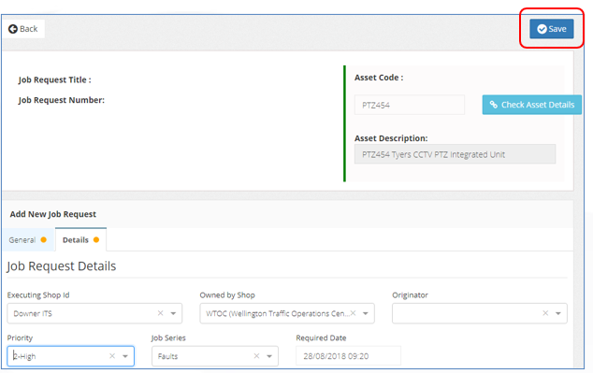Open the Owned by Shop dropdown arrow

point(366,313)
